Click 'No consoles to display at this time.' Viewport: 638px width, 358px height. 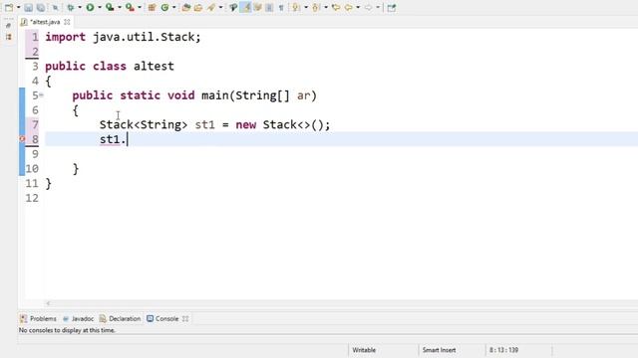point(67,330)
